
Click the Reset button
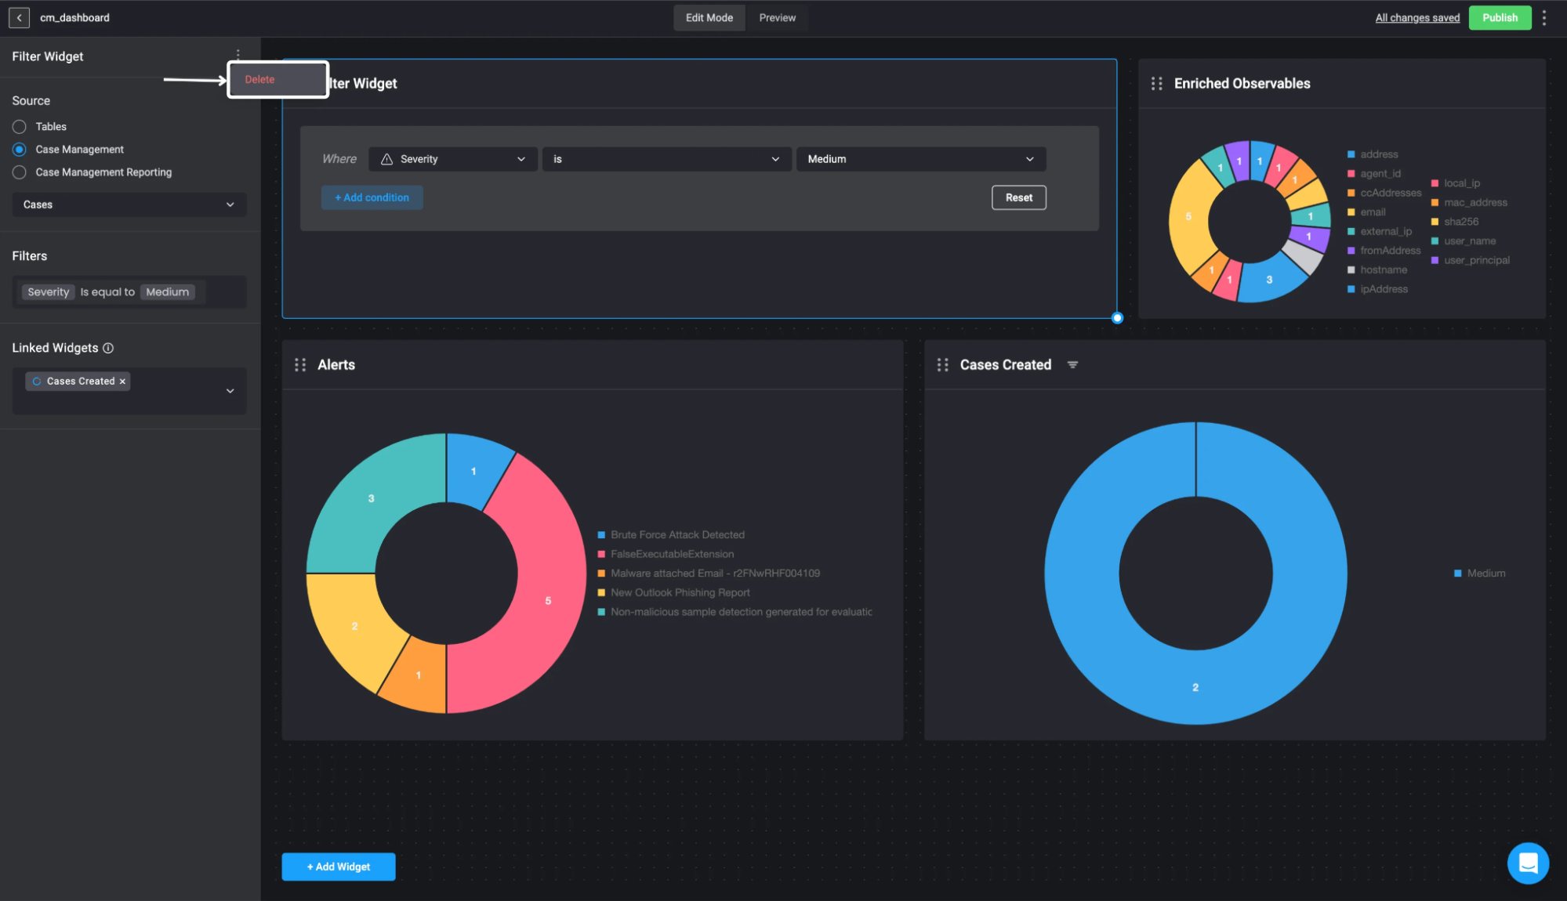[x=1019, y=197]
